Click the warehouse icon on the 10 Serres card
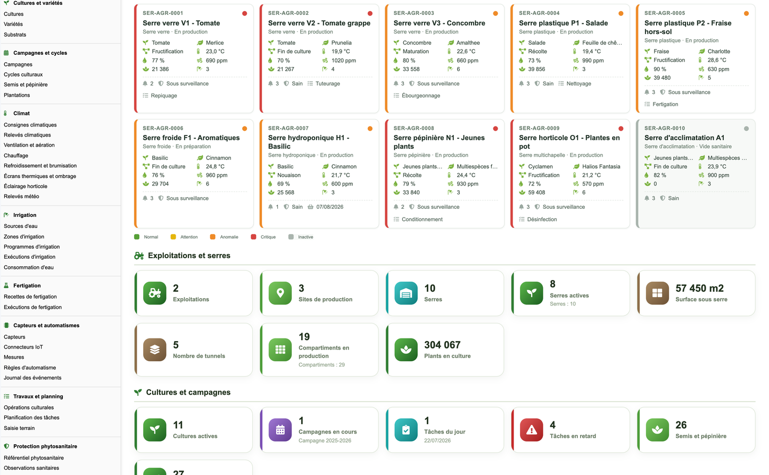This screenshot has width=769, height=475. coord(406,293)
